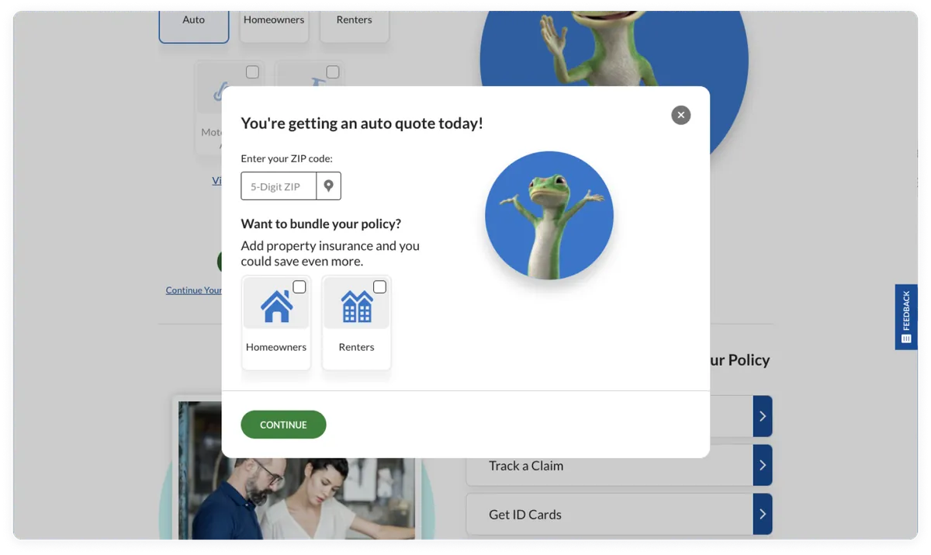Check the Renters bundle checkbox

coord(379,287)
